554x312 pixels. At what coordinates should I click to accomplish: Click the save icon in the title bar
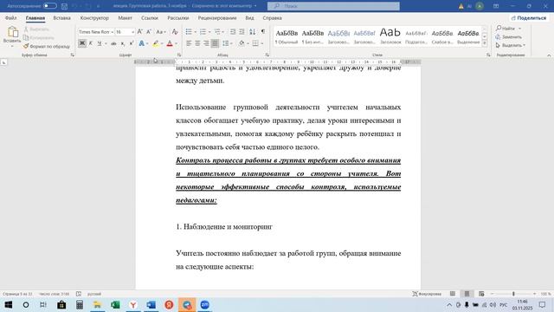(x=64, y=6)
